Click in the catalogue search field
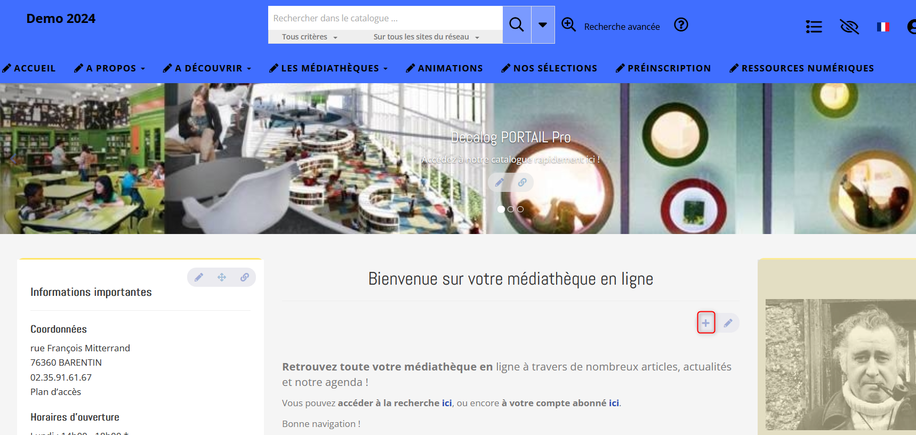The image size is (916, 435). 385,18
